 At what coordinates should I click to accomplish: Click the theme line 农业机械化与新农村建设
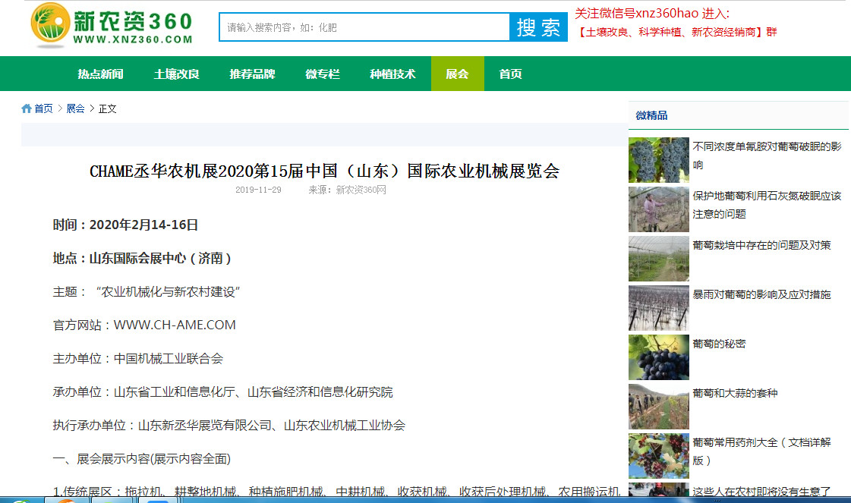tap(147, 292)
